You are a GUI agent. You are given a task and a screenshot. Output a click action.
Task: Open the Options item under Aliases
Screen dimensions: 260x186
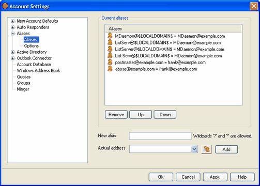pos(31,46)
